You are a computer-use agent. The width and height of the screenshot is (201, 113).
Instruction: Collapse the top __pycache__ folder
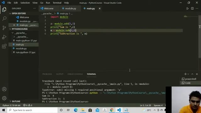[19, 33]
